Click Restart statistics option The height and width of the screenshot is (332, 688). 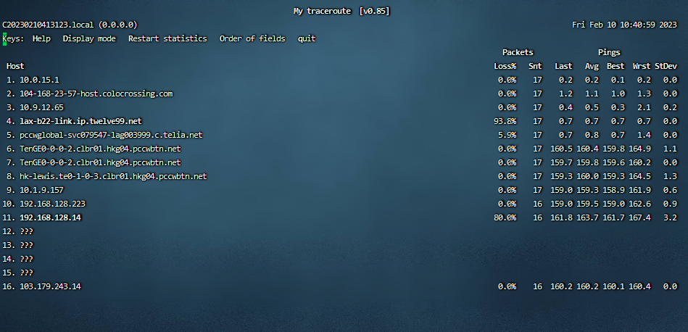pyautogui.click(x=167, y=38)
